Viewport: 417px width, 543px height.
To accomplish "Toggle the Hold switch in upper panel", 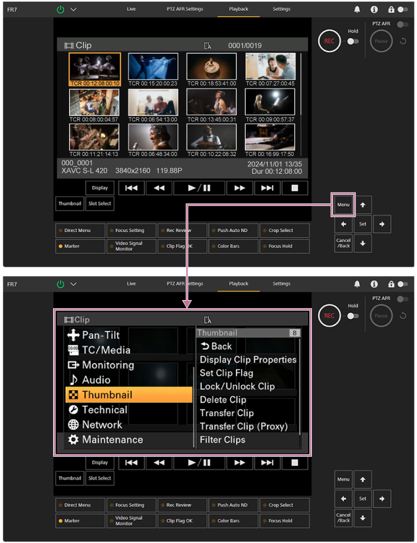I will [x=352, y=41].
